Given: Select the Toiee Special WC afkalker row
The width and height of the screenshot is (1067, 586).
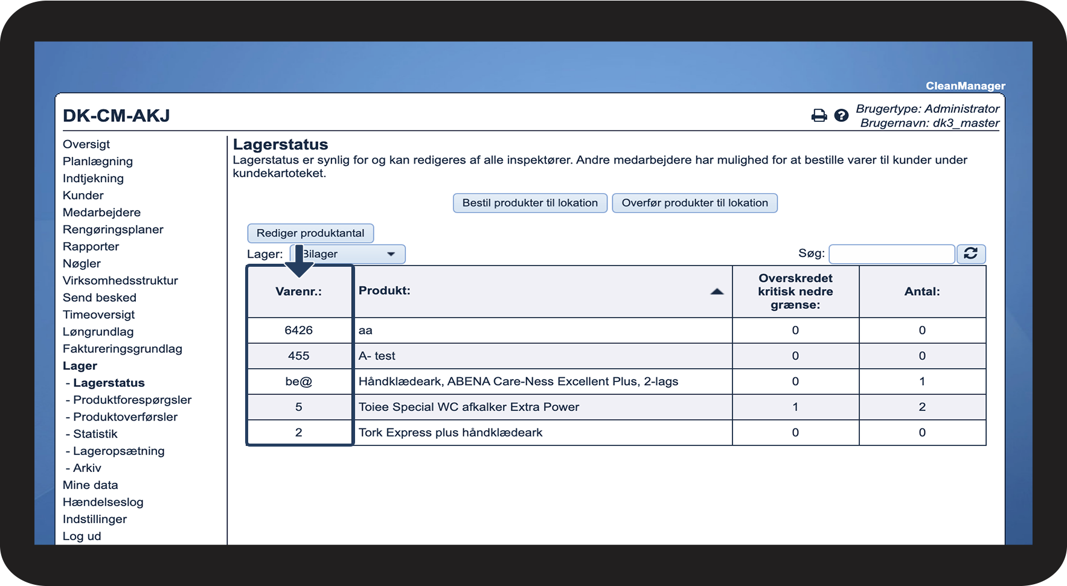Looking at the screenshot, I should [x=617, y=407].
